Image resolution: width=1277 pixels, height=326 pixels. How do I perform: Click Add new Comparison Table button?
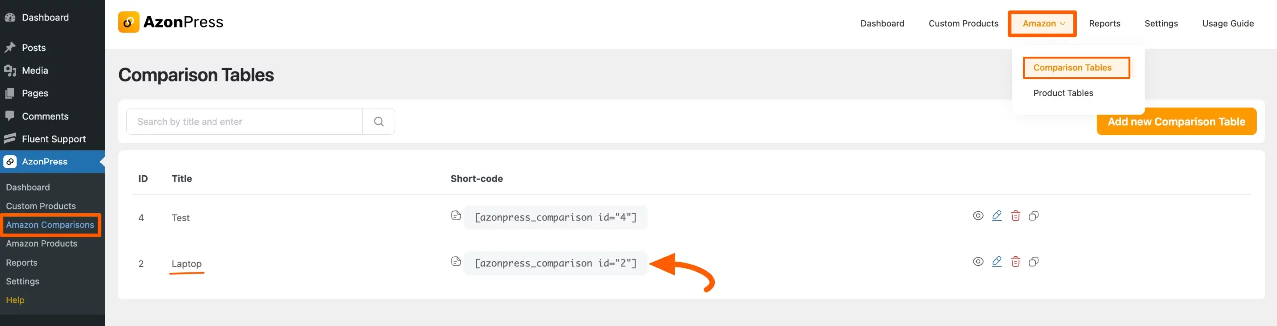[1176, 121]
